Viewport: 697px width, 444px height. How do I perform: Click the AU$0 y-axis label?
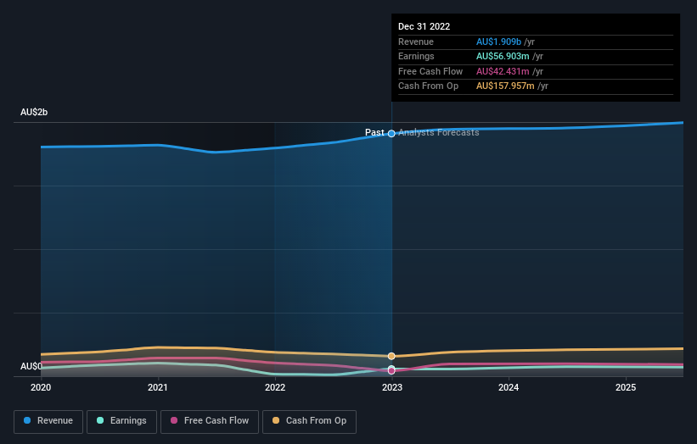pos(31,366)
